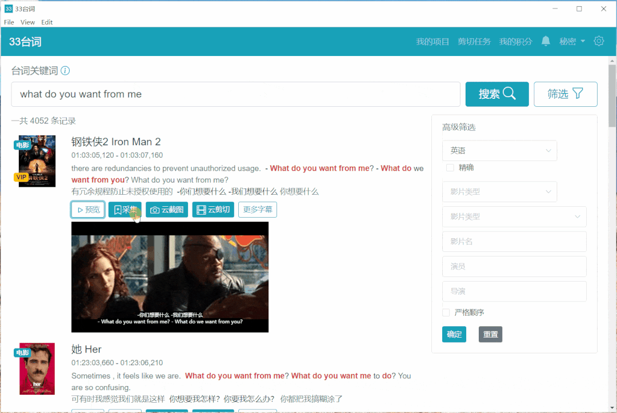Image resolution: width=617 pixels, height=413 pixels.
Task: Click 云截图 for Iron Man 2 result
Action: tap(167, 210)
